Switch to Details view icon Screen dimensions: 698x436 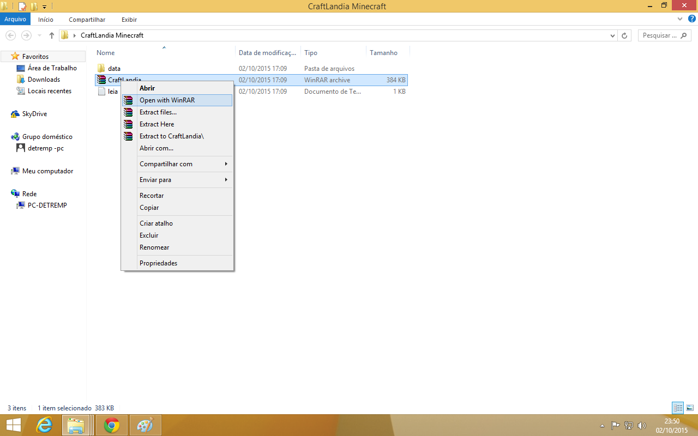[678, 408]
